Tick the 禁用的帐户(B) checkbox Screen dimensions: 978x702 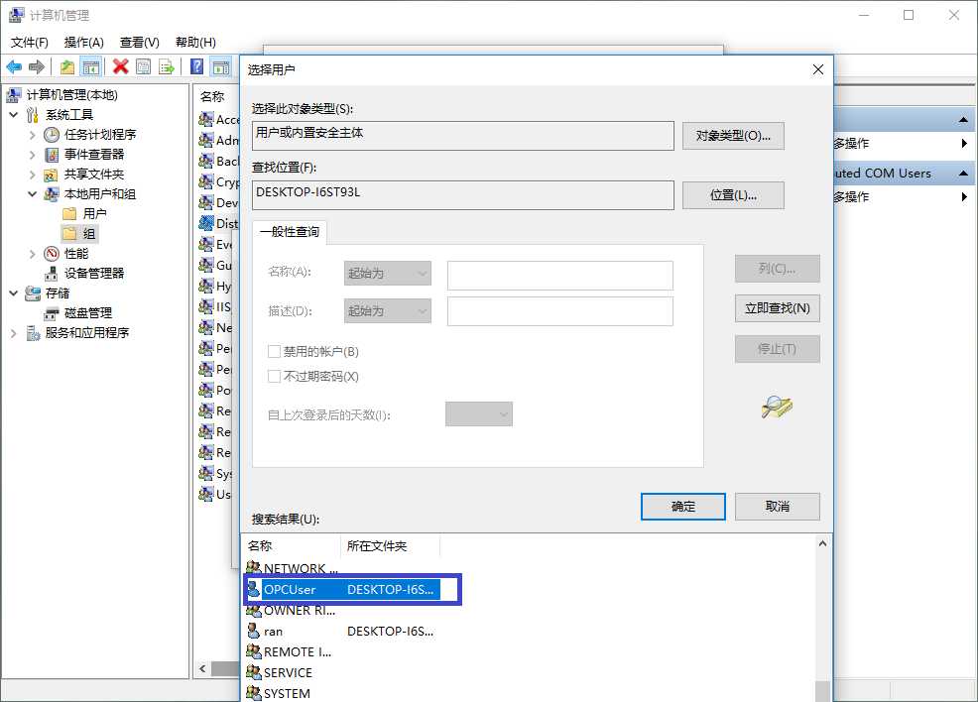point(273,352)
